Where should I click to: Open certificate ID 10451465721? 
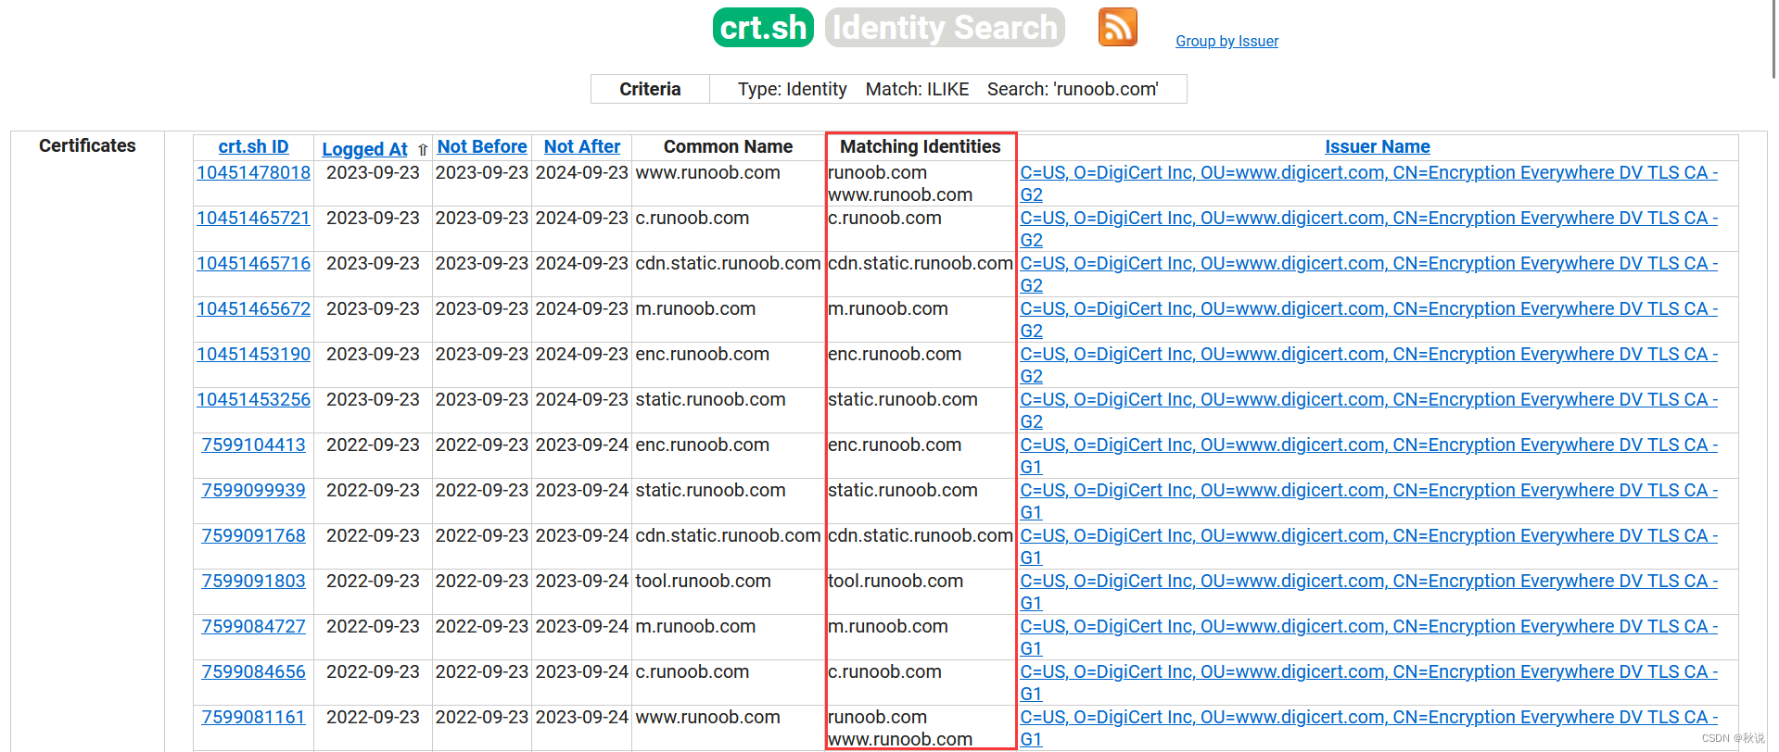pos(253,218)
